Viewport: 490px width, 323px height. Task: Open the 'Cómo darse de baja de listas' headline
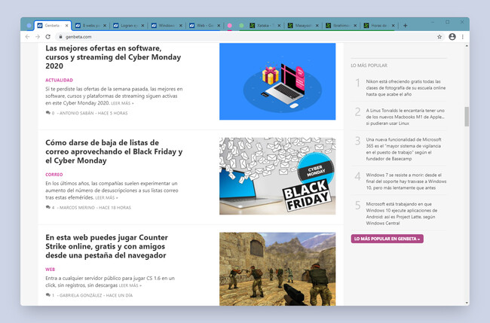click(x=114, y=151)
